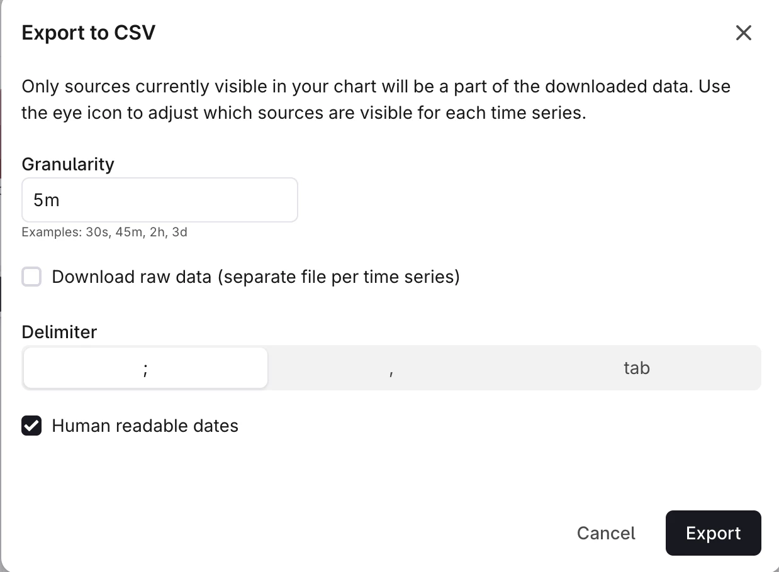Select the semicolon delimiter option

[145, 368]
